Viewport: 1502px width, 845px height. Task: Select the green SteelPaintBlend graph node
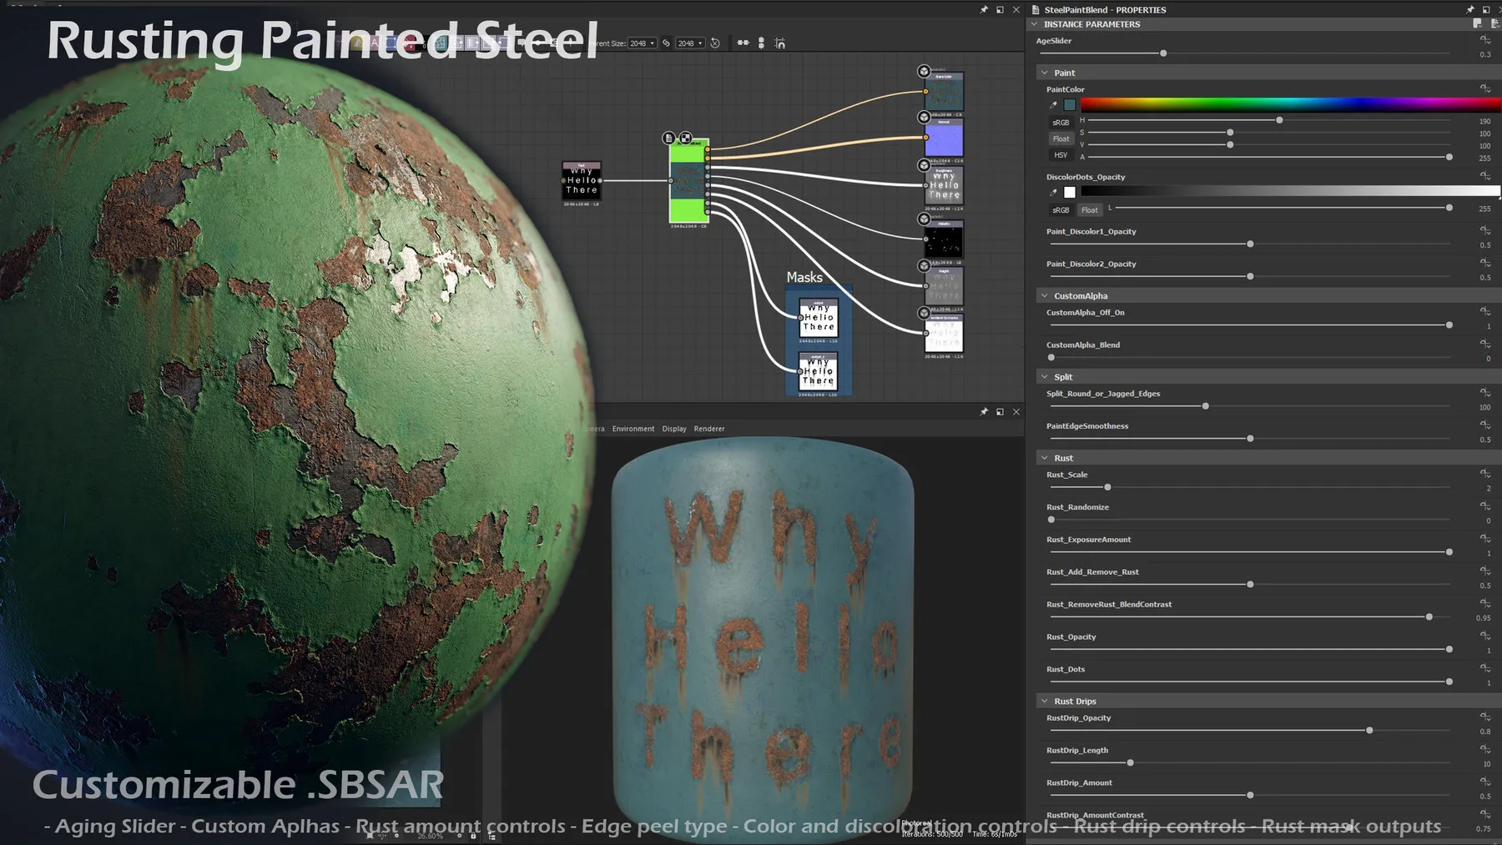coord(688,181)
